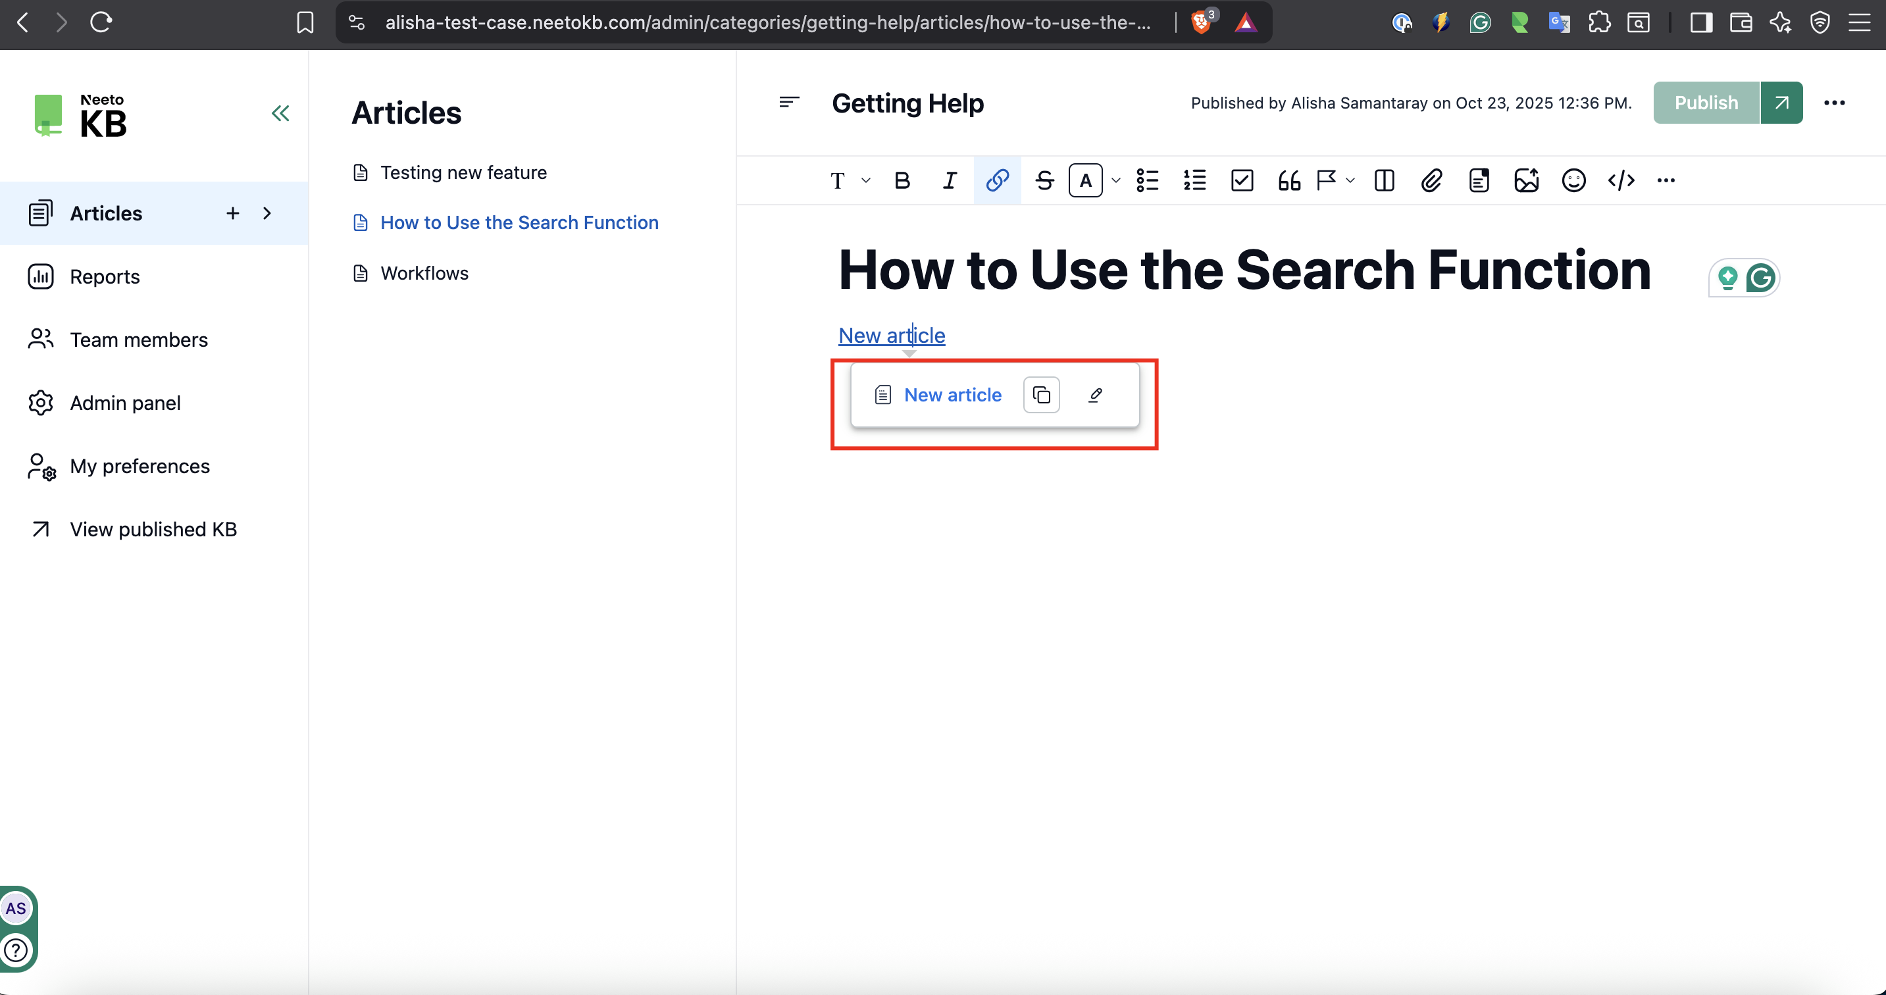Click the code block icon

[x=1621, y=180]
